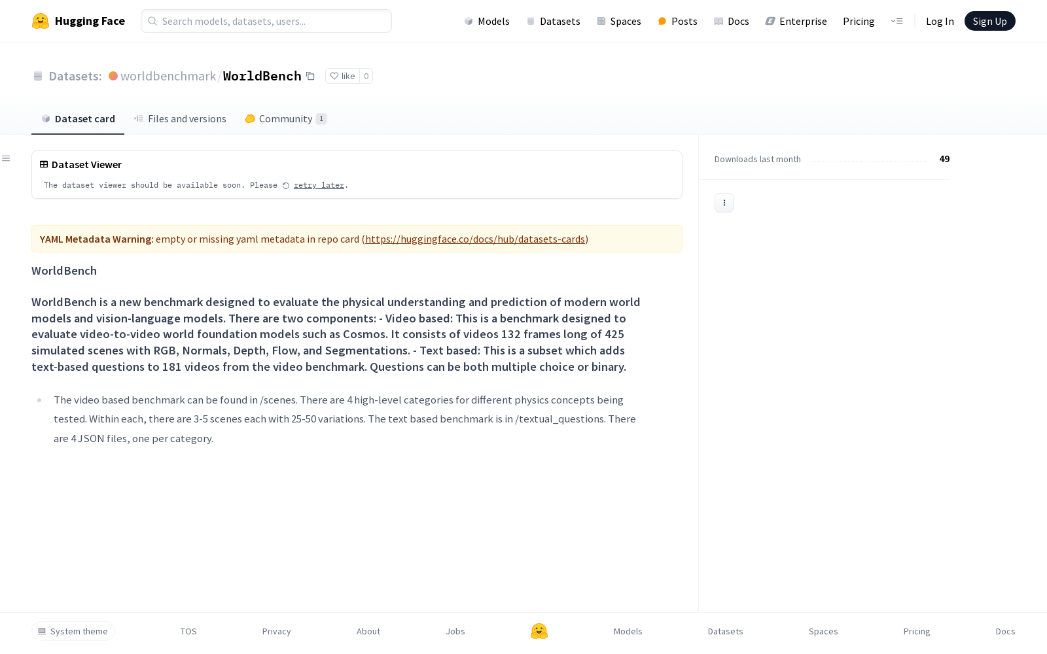1047x654 pixels.
Task: Click the retry later link
Action: coord(319,186)
